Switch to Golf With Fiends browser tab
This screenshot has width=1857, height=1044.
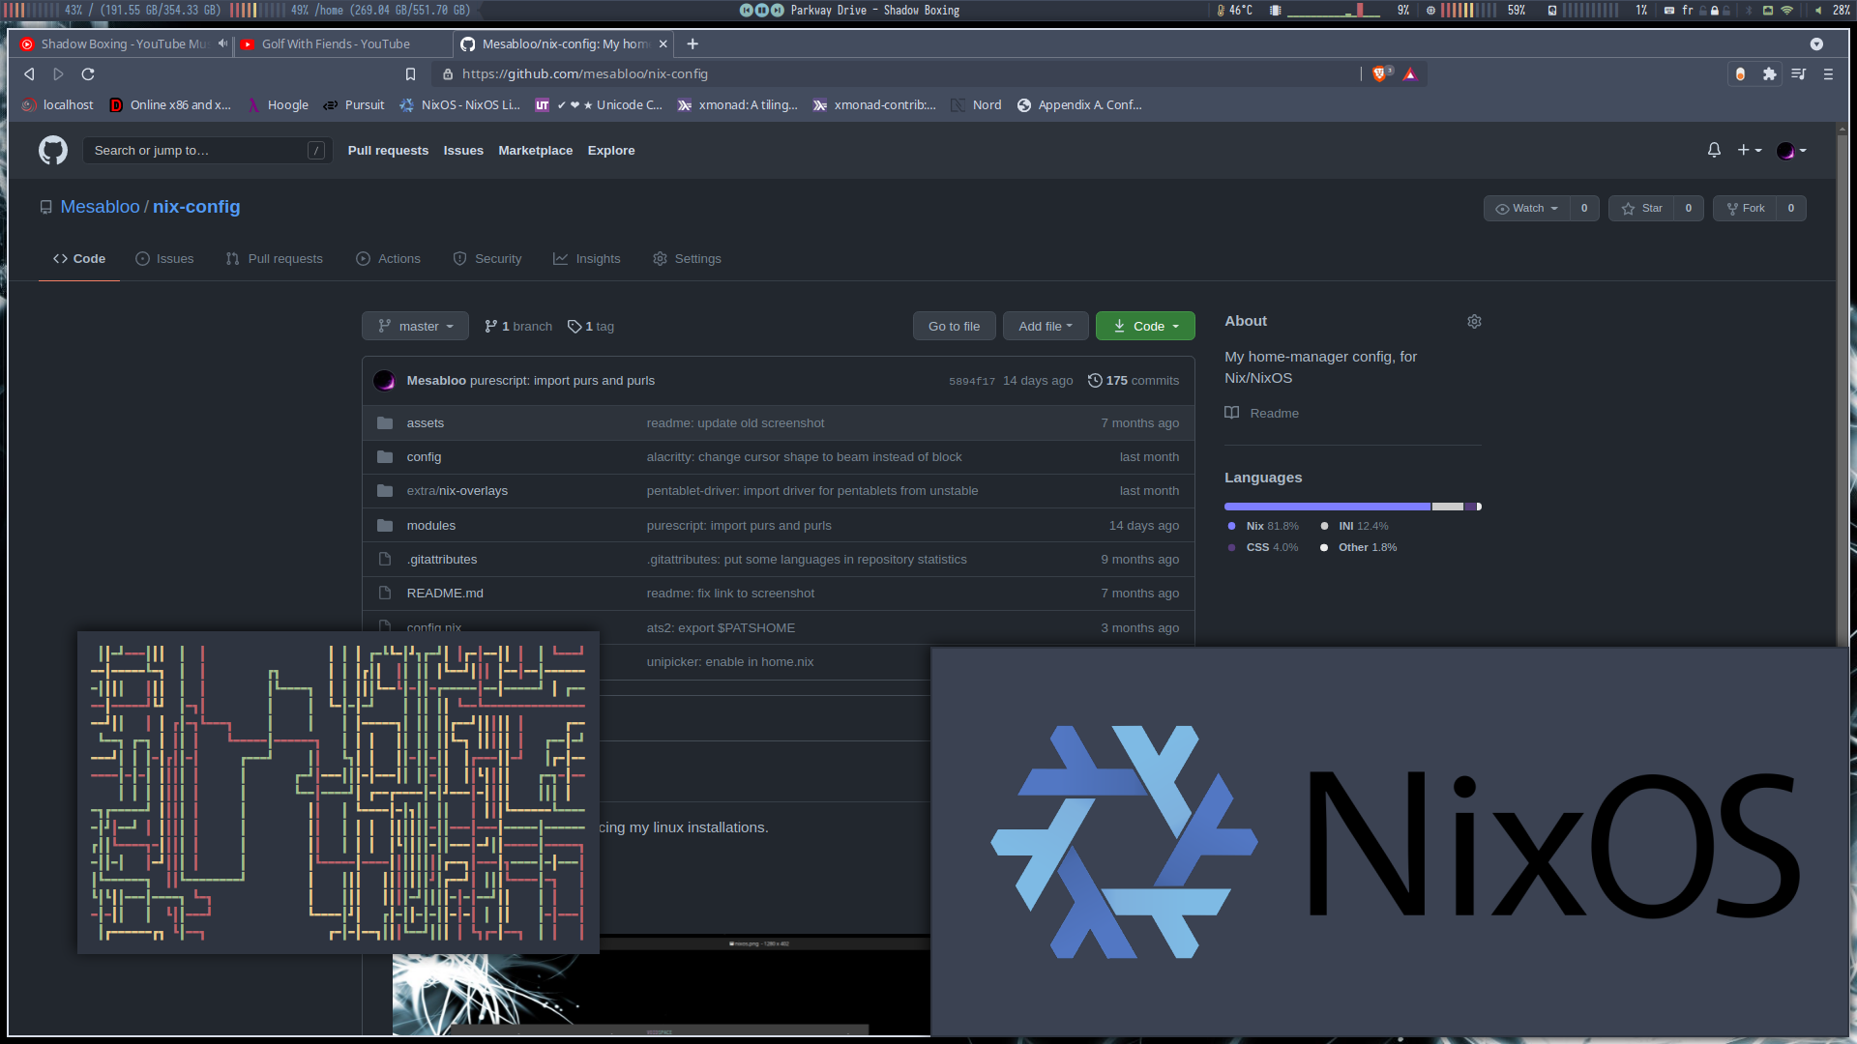[336, 43]
